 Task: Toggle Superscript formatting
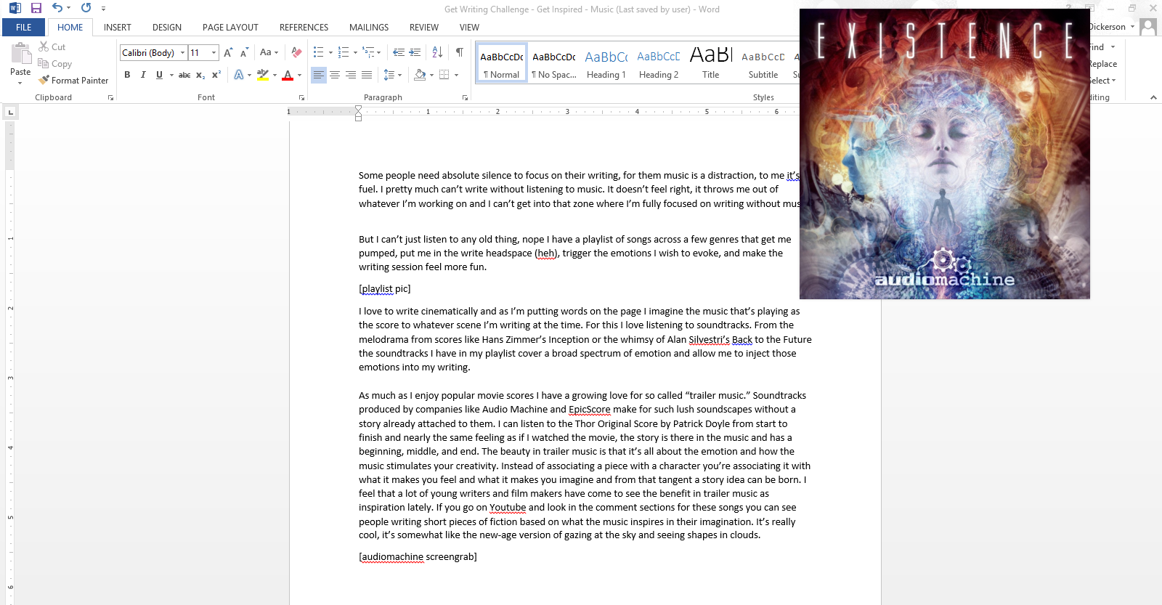(x=216, y=75)
